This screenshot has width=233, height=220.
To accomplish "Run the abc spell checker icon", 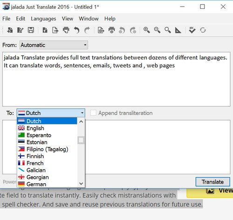I will [x=192, y=30].
